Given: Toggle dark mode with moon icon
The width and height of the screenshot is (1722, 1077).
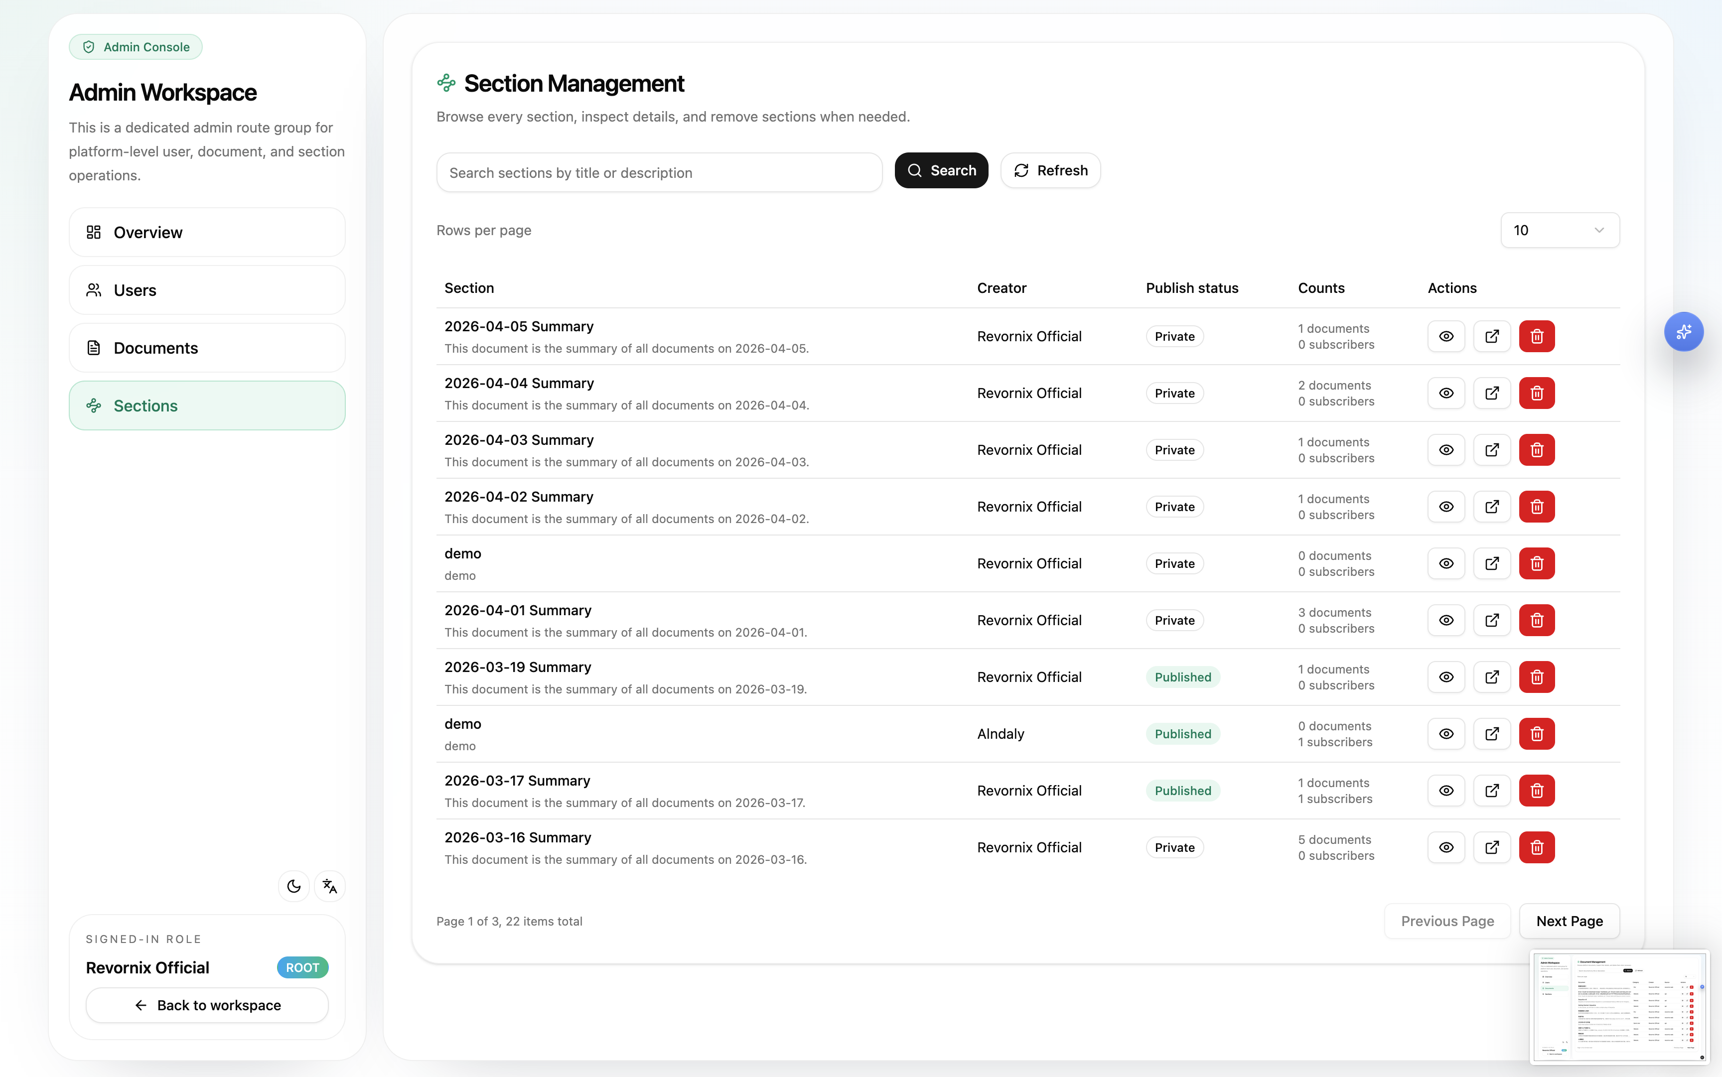Looking at the screenshot, I should click(293, 886).
